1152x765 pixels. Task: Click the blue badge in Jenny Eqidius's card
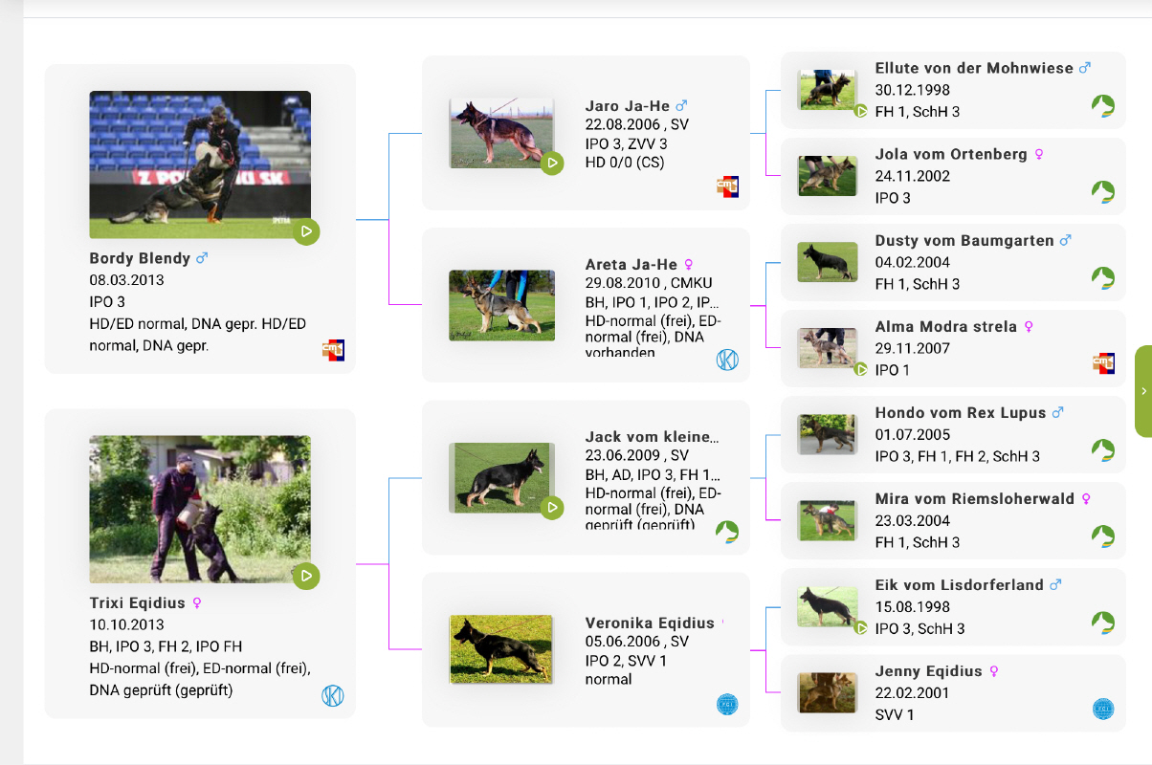coord(1103,709)
